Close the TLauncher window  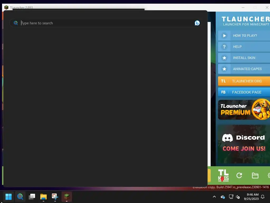point(267,7)
